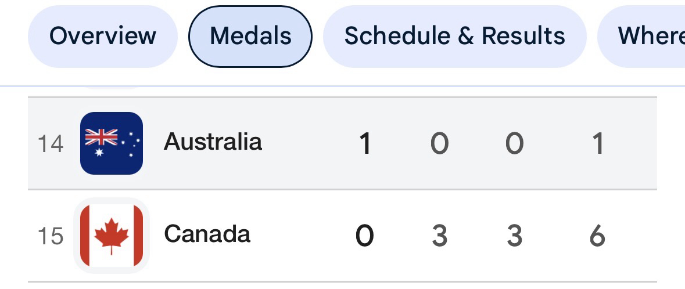Click Canada's total medal count of 6
Viewport: 685px width, 289px height.
point(597,236)
